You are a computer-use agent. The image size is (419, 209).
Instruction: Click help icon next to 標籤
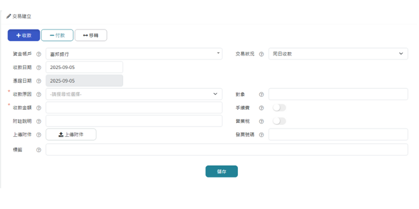[39, 150]
